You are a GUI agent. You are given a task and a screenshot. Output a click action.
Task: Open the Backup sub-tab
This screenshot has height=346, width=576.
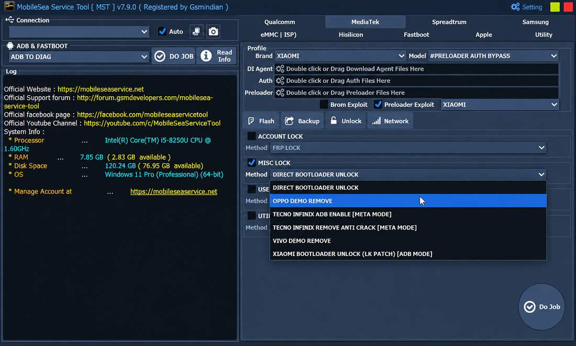click(302, 121)
